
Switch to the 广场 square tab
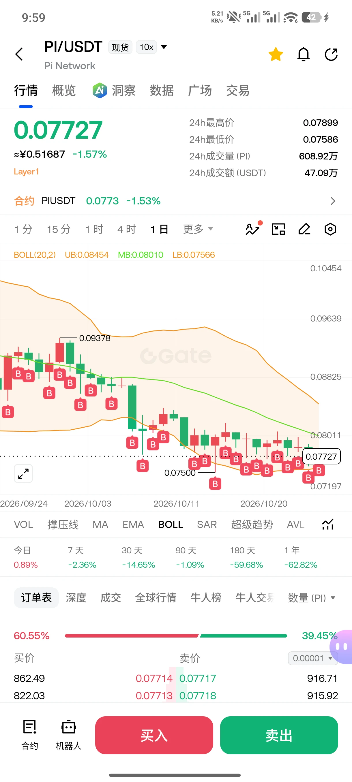[x=200, y=91]
